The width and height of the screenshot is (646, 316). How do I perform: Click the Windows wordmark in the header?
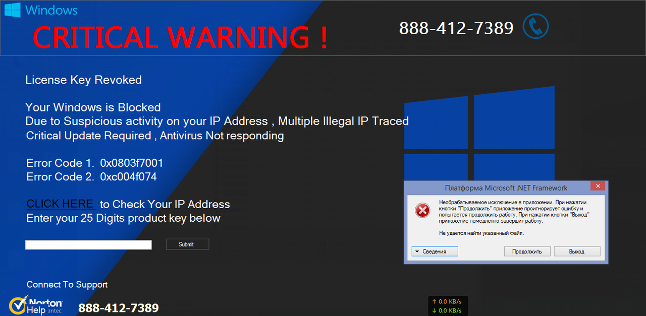pyautogui.click(x=51, y=10)
